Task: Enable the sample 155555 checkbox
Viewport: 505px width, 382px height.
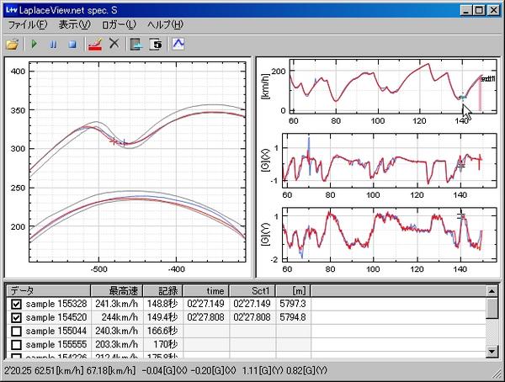Action: point(16,345)
